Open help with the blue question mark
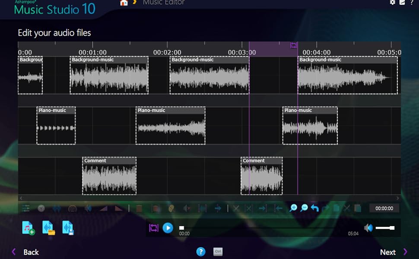This screenshot has height=259, width=419. [200, 252]
